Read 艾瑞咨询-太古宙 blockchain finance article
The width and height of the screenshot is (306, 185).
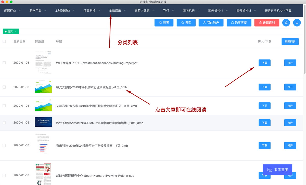tap(97, 106)
